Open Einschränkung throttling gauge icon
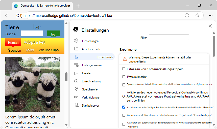Image resolution: width=217 pixels, height=129 pixels. 76,81
